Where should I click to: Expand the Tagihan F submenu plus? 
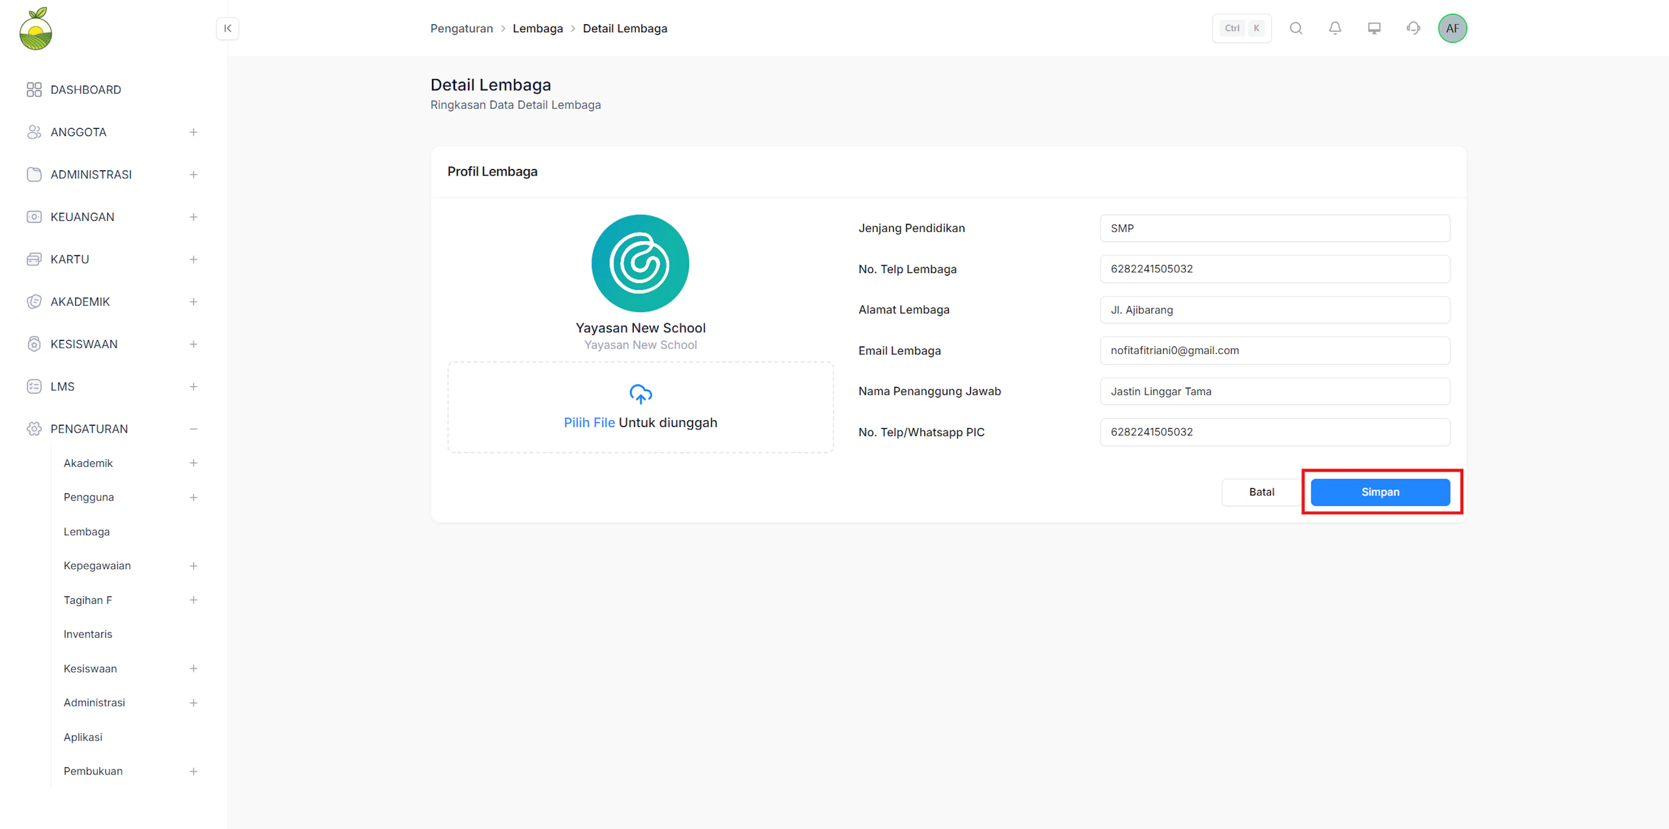[x=193, y=600]
